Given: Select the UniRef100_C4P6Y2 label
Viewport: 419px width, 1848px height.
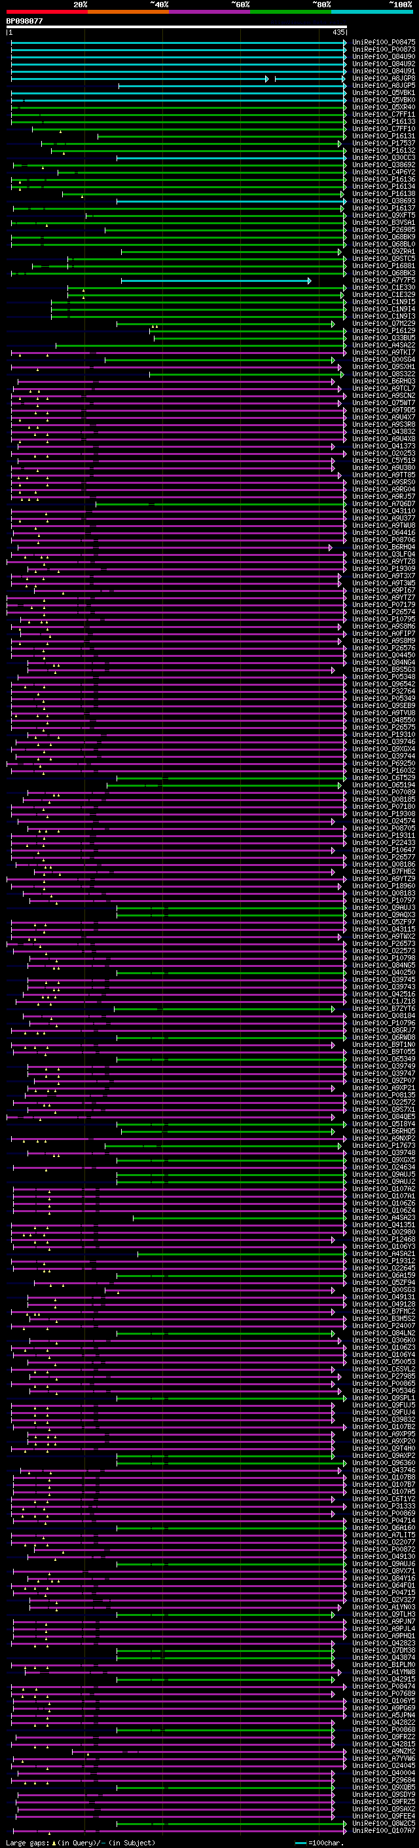Looking at the screenshot, I should (384, 172).
